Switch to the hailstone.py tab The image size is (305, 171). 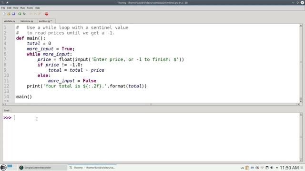click(27, 21)
